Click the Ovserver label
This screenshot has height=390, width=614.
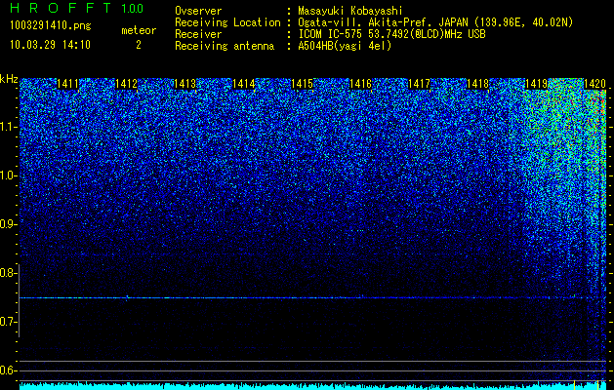tap(198, 12)
